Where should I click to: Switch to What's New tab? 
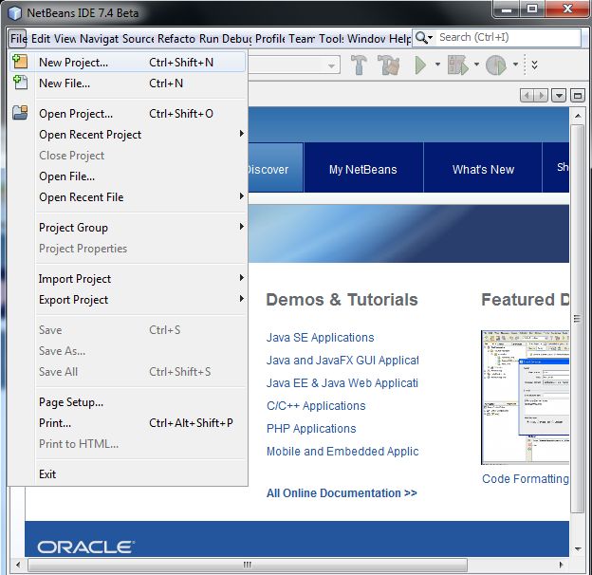point(483,169)
